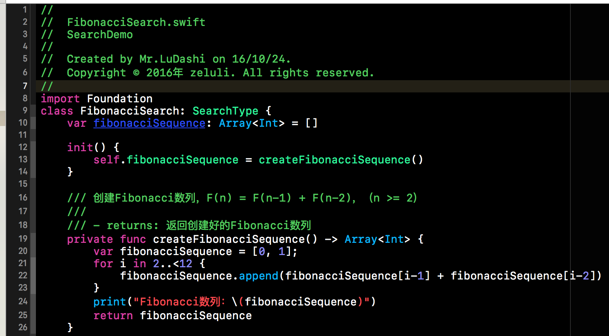Click the for keyword in the loop
The image size is (609, 336).
pyautogui.click(x=103, y=264)
